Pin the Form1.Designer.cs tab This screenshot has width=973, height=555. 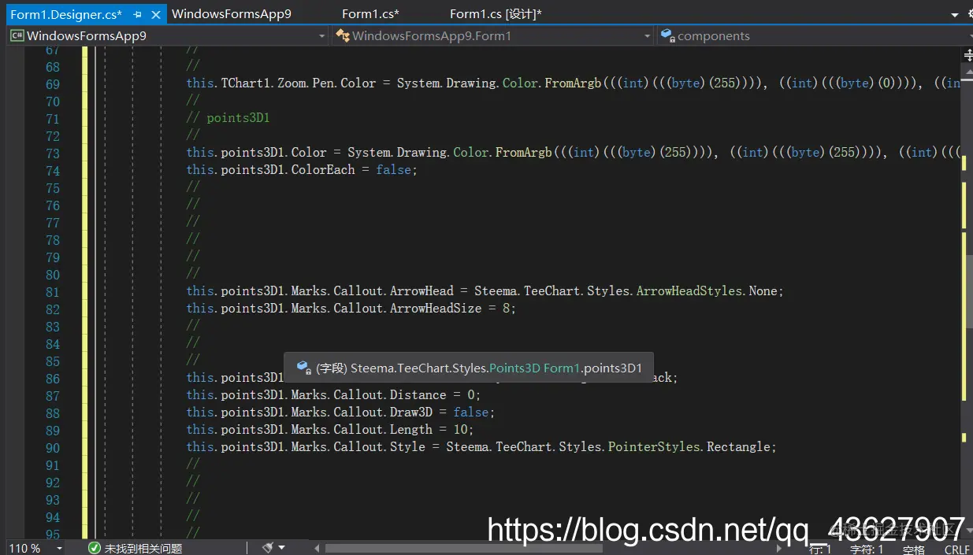(x=138, y=14)
